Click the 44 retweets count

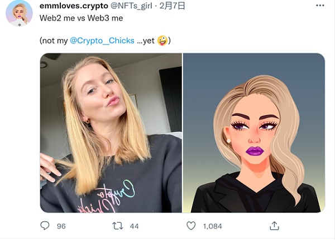coord(134,226)
